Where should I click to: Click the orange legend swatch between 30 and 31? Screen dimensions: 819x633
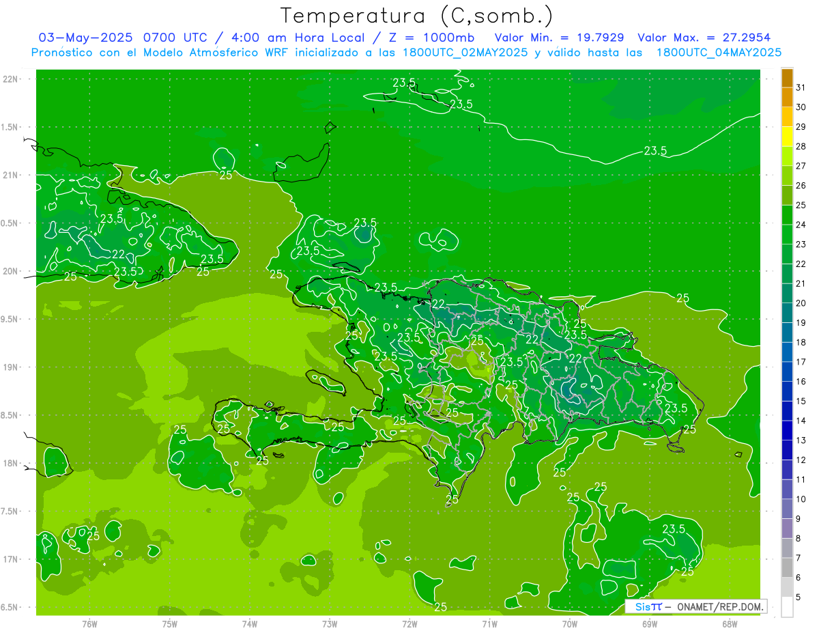(787, 98)
